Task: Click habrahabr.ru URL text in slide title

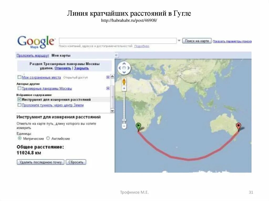Action: tap(129, 20)
